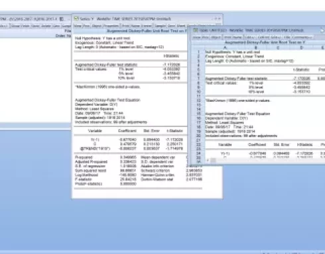Click Properties in the Series Y toolbar
Viewport: 325px width, 254px height.
point(111,26)
